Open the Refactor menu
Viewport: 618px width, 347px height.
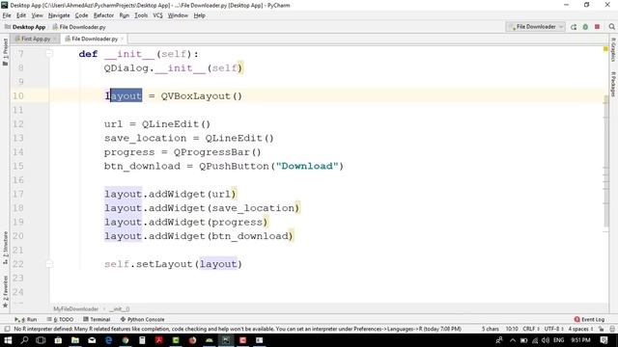coord(103,15)
